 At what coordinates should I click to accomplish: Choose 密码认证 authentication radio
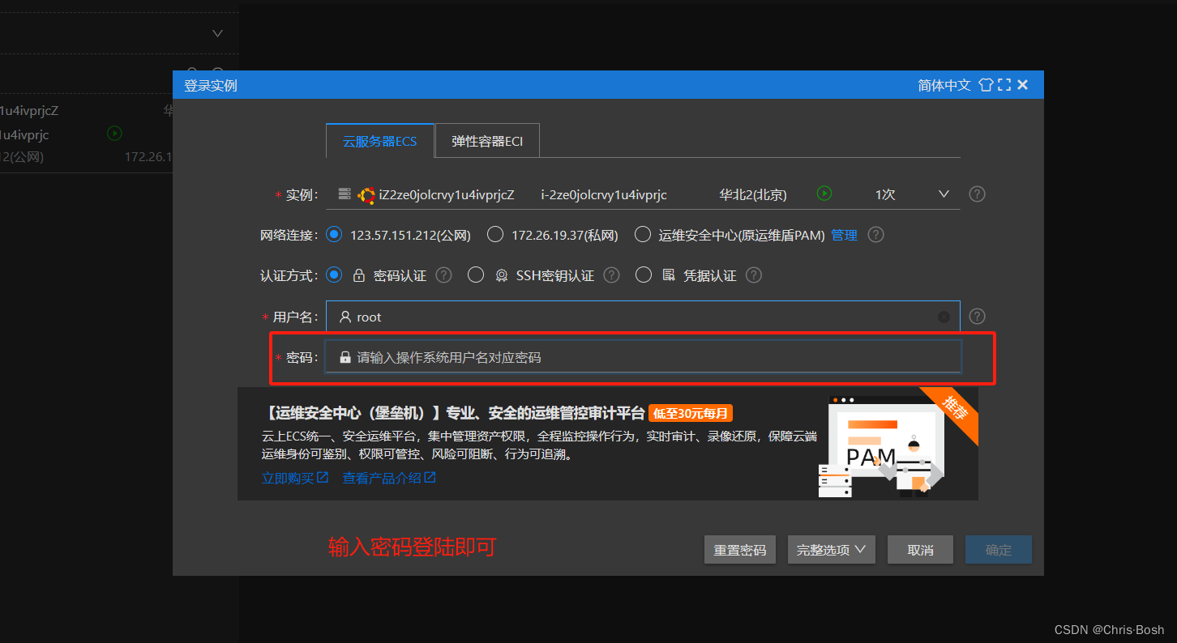click(x=333, y=275)
